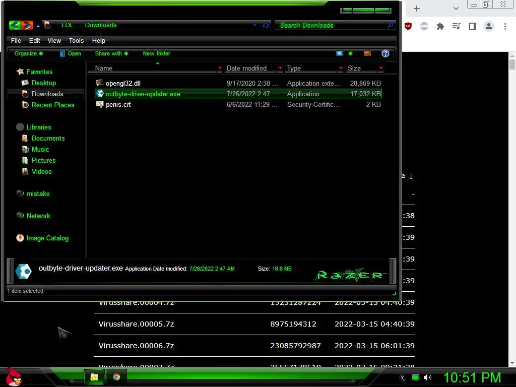Switch to Chrome from the taskbar

(x=116, y=377)
